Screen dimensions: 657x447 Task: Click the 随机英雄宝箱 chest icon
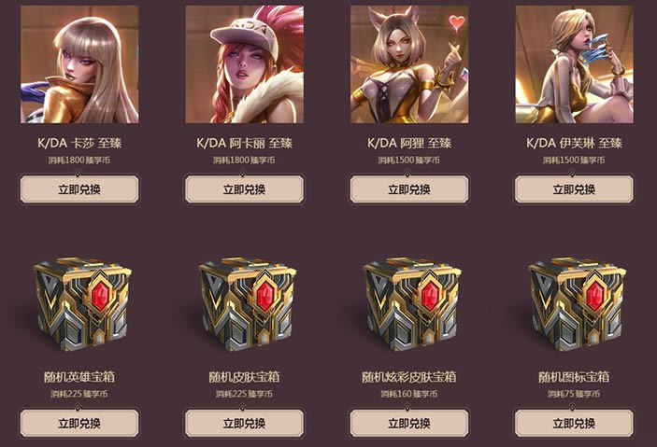click(82, 304)
